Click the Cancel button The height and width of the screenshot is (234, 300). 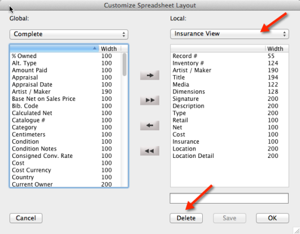point(26,218)
